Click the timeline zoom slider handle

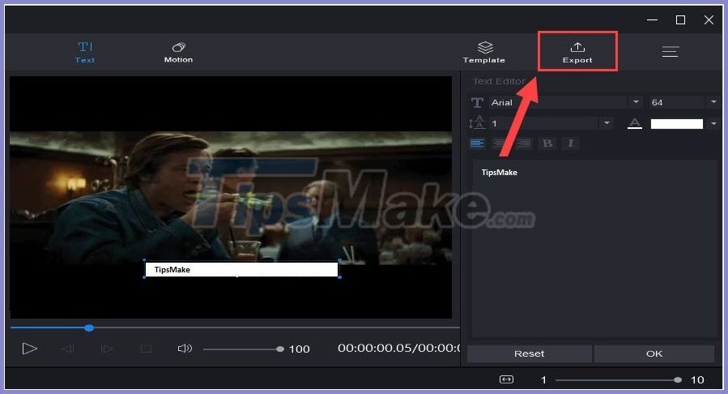tap(678, 380)
